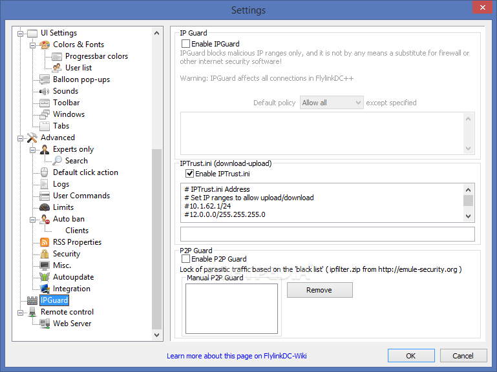Click the IPTrust.ini list scroll down arrow

(x=468, y=216)
